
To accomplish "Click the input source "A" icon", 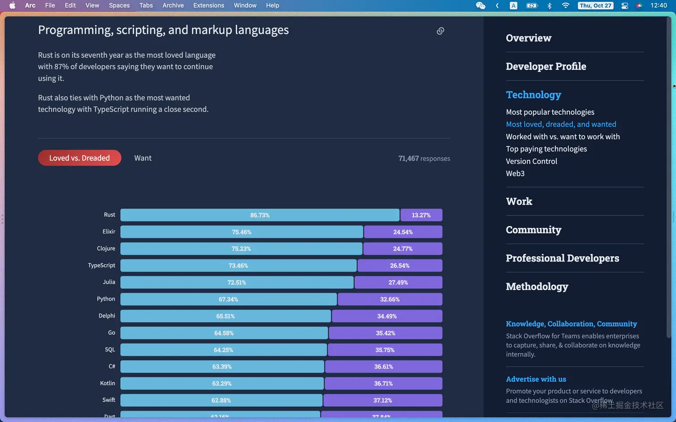I will point(513,6).
